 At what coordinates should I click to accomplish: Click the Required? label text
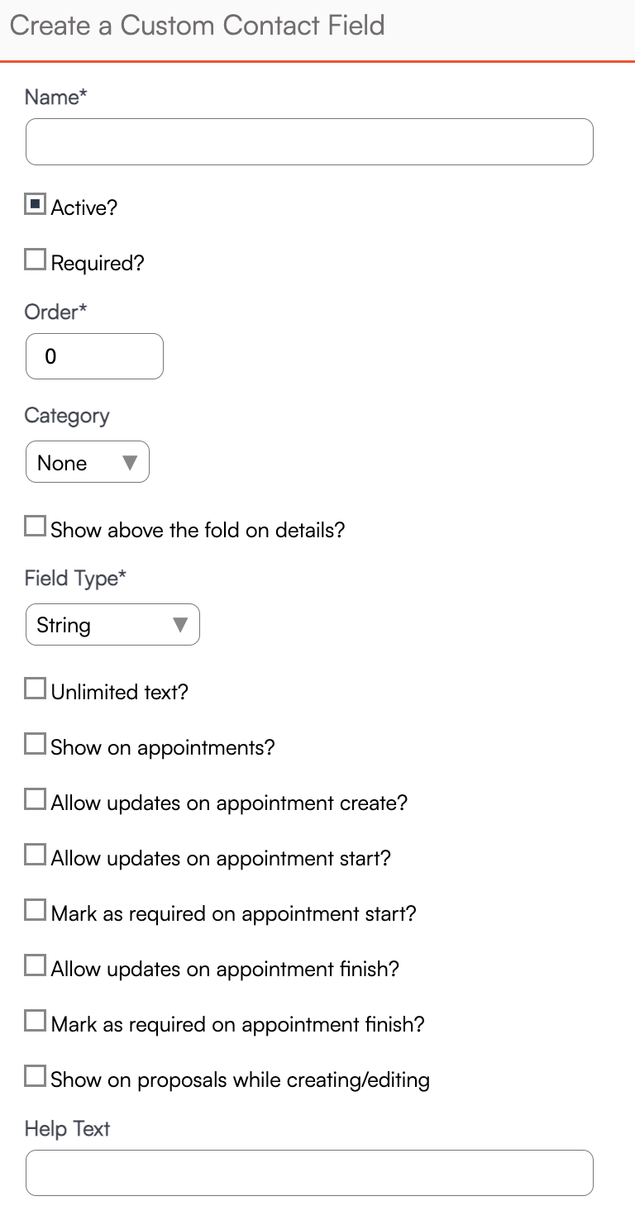tap(98, 263)
